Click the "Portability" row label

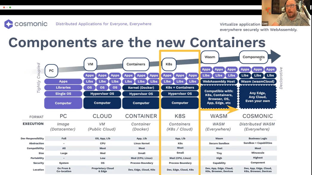click(37, 158)
